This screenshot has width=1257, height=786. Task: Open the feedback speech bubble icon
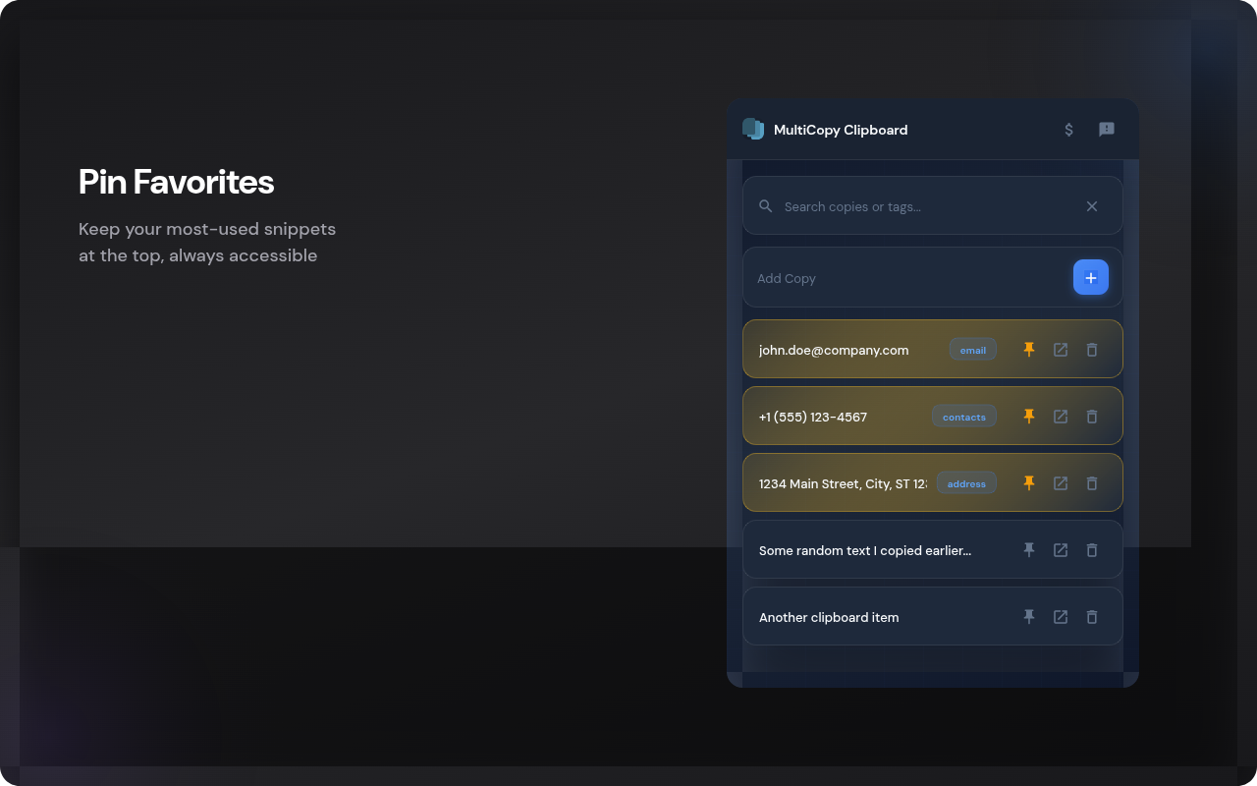[x=1107, y=130]
